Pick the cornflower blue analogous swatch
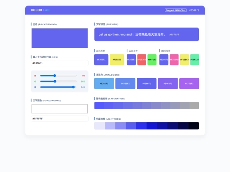The height and width of the screenshot is (172, 230). tap(125, 84)
